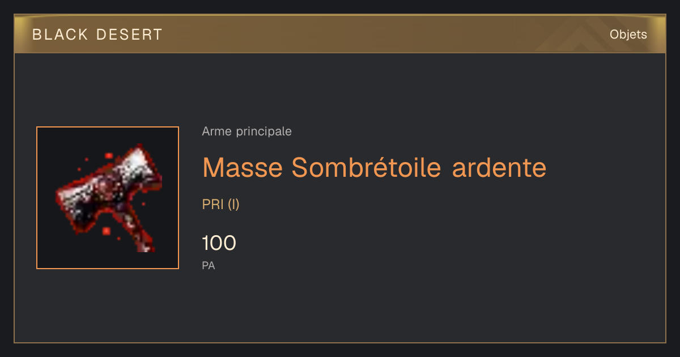Click the red ember below hammer head
The height and width of the screenshot is (357, 680).
pos(106,231)
